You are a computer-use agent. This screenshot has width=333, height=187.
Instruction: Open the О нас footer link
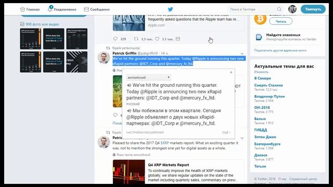282,179
